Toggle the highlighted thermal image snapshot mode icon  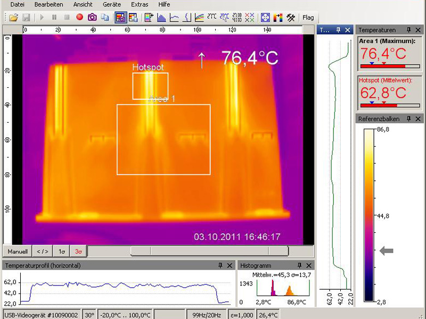tap(121, 18)
